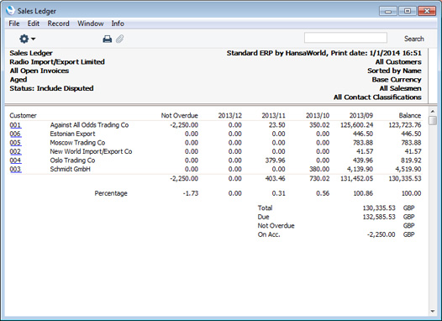Screen dimensions: 442x321
Task: Click the Customer column header
Action: [24, 116]
